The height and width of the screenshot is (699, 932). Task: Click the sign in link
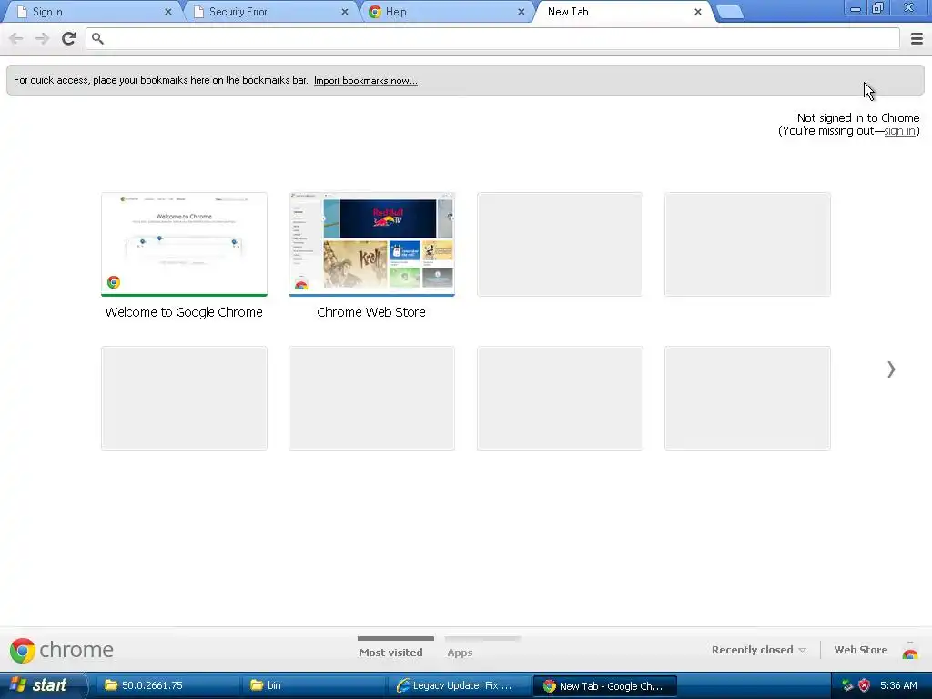(x=899, y=131)
